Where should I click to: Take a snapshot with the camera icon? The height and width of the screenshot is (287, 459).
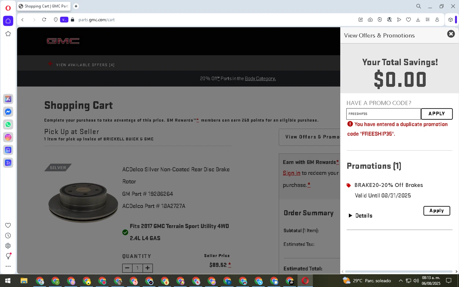(370, 20)
